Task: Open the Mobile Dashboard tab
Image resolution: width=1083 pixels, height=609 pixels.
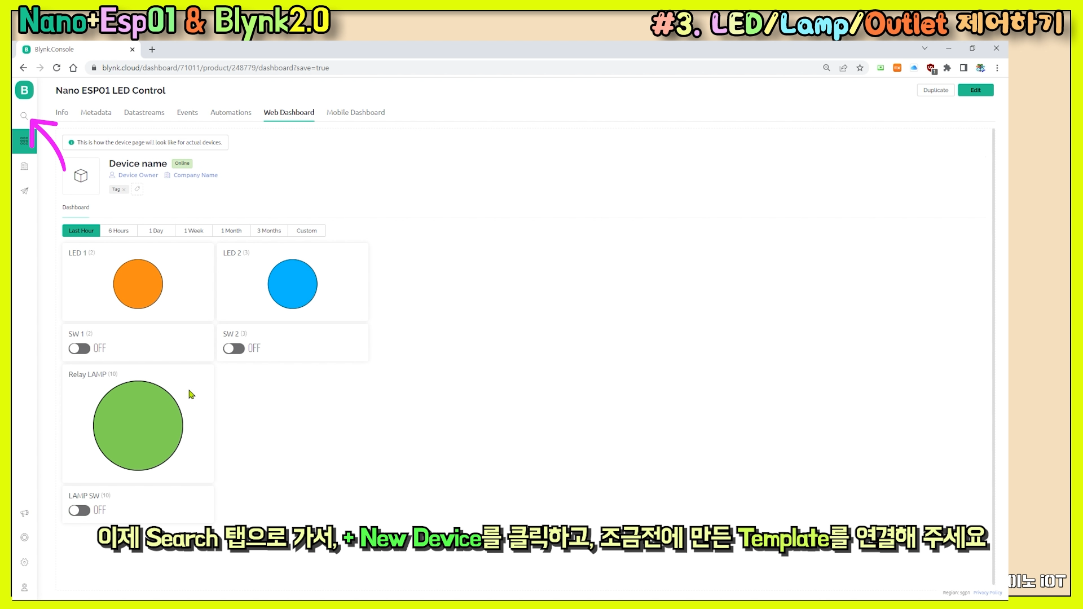Action: [355, 112]
